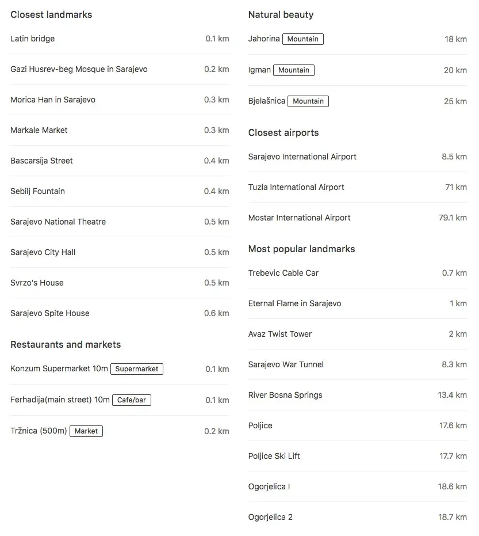Click the Market tag beside Tržnica
Image resolution: width=479 pixels, height=536 pixels.
coord(86,431)
